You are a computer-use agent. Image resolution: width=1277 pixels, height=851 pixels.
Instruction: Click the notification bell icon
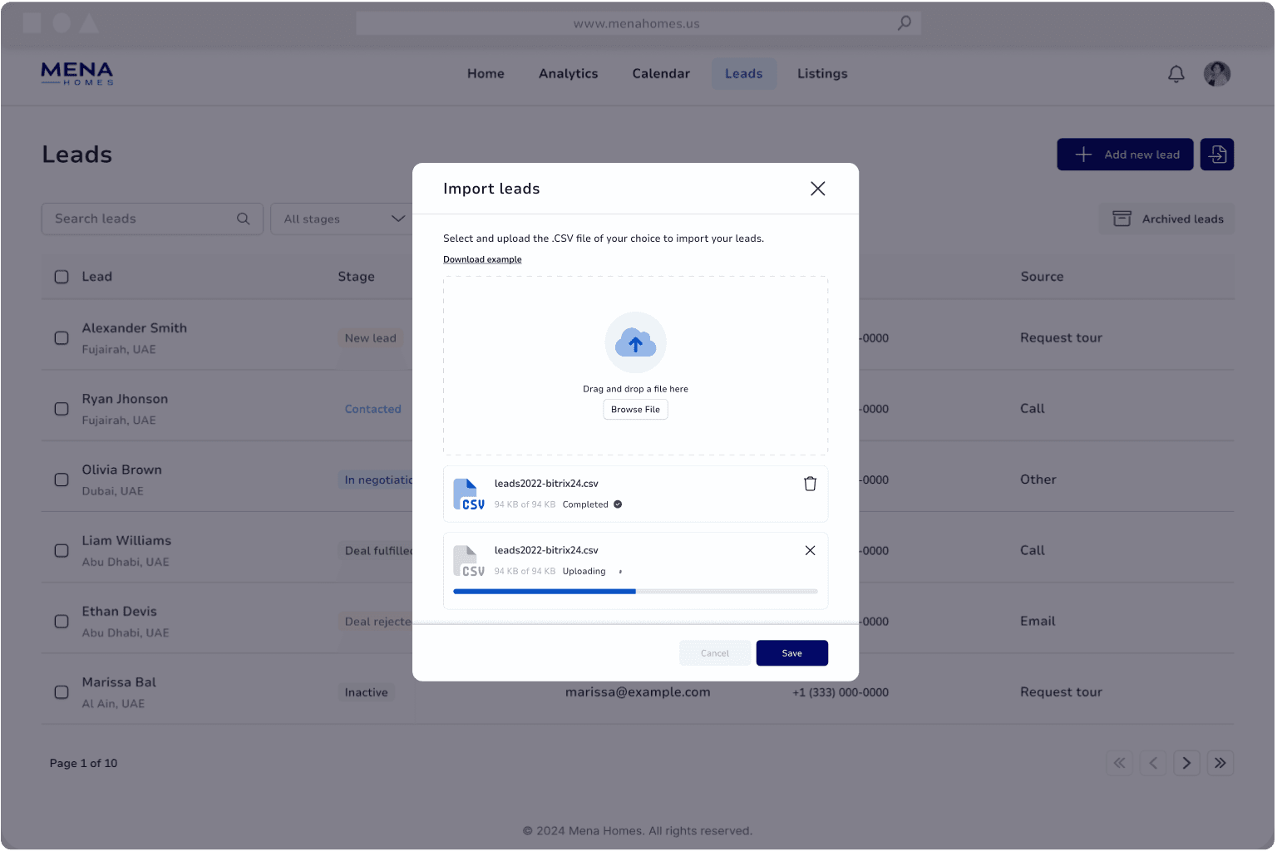(x=1176, y=74)
